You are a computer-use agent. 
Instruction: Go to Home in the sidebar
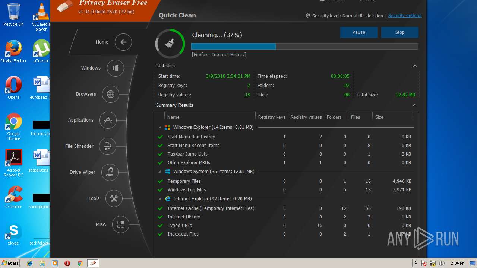pyautogui.click(x=102, y=42)
